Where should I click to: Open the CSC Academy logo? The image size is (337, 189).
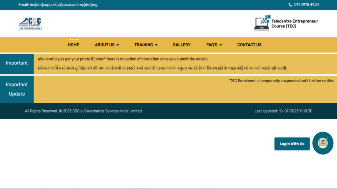pos(30,23)
